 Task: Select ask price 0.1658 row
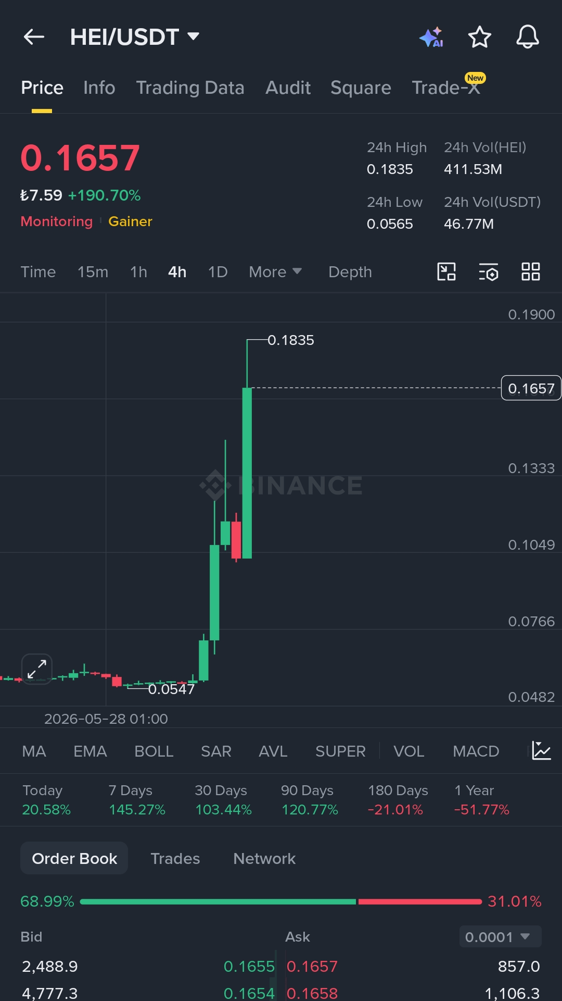tap(312, 993)
